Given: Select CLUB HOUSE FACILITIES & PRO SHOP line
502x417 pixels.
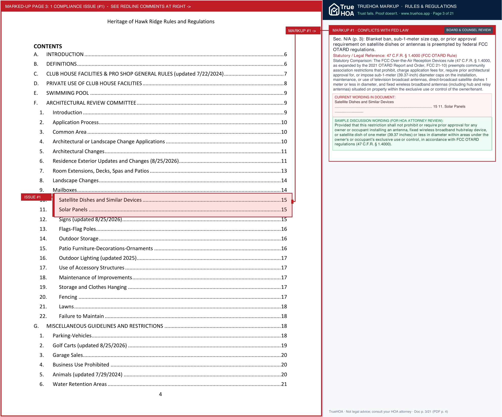Looking at the screenshot, I should tap(160, 74).
